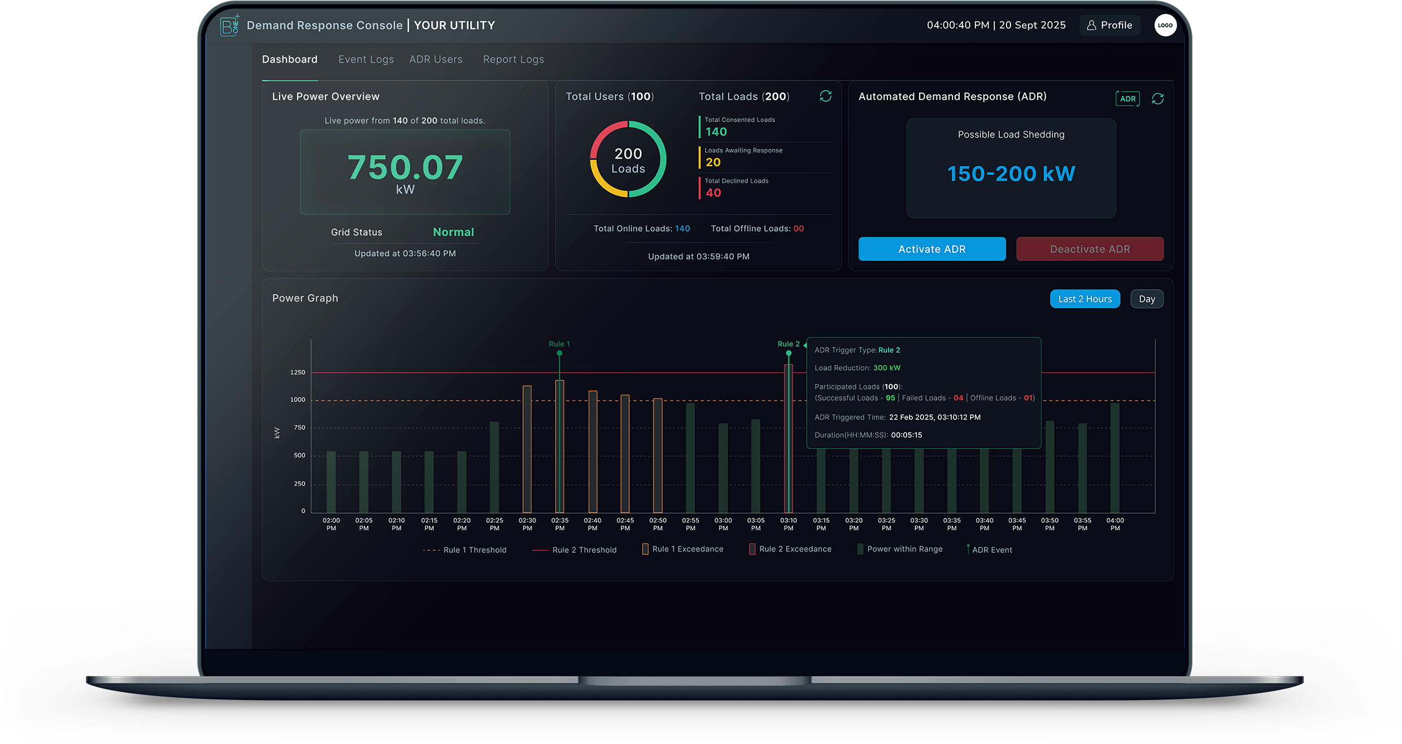This screenshot has height=744, width=1402.
Task: Toggle the Rule 2 Threshold legend line
Action: [540, 550]
